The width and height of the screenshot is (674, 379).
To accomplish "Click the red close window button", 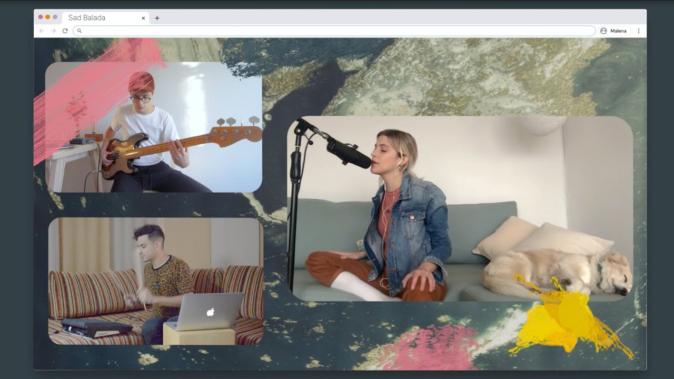I will click(41, 17).
